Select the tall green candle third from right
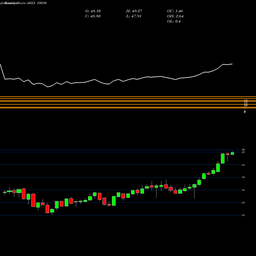Image resolution: width=256 pixels, height=256 pixels. [223, 159]
